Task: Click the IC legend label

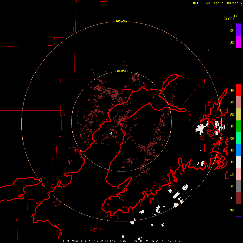Action: [x=232, y=174]
